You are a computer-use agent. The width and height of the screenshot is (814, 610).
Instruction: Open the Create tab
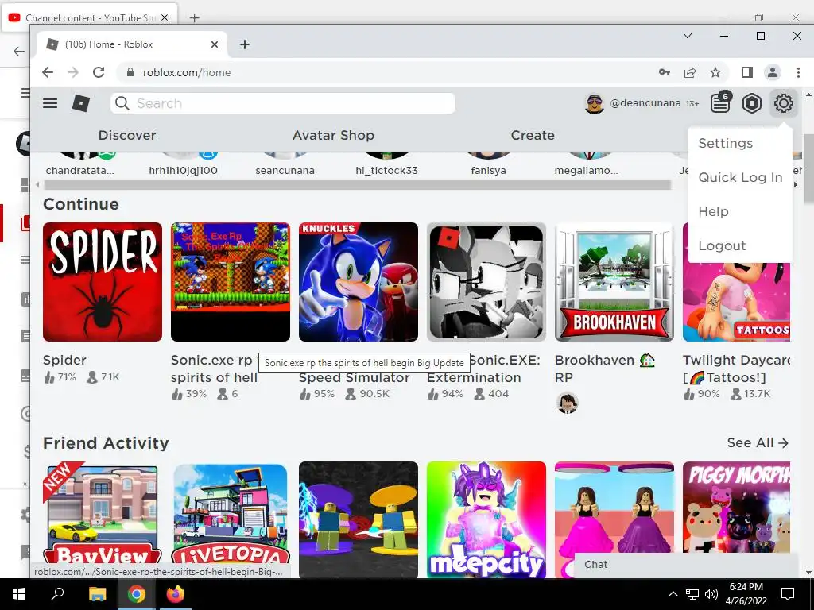tap(533, 135)
